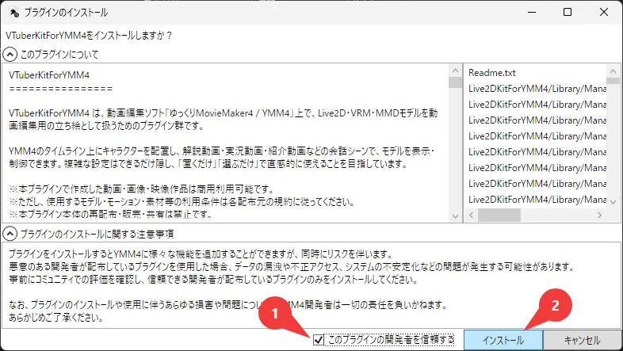
Task: Click the キャンセル button
Action: click(582, 340)
